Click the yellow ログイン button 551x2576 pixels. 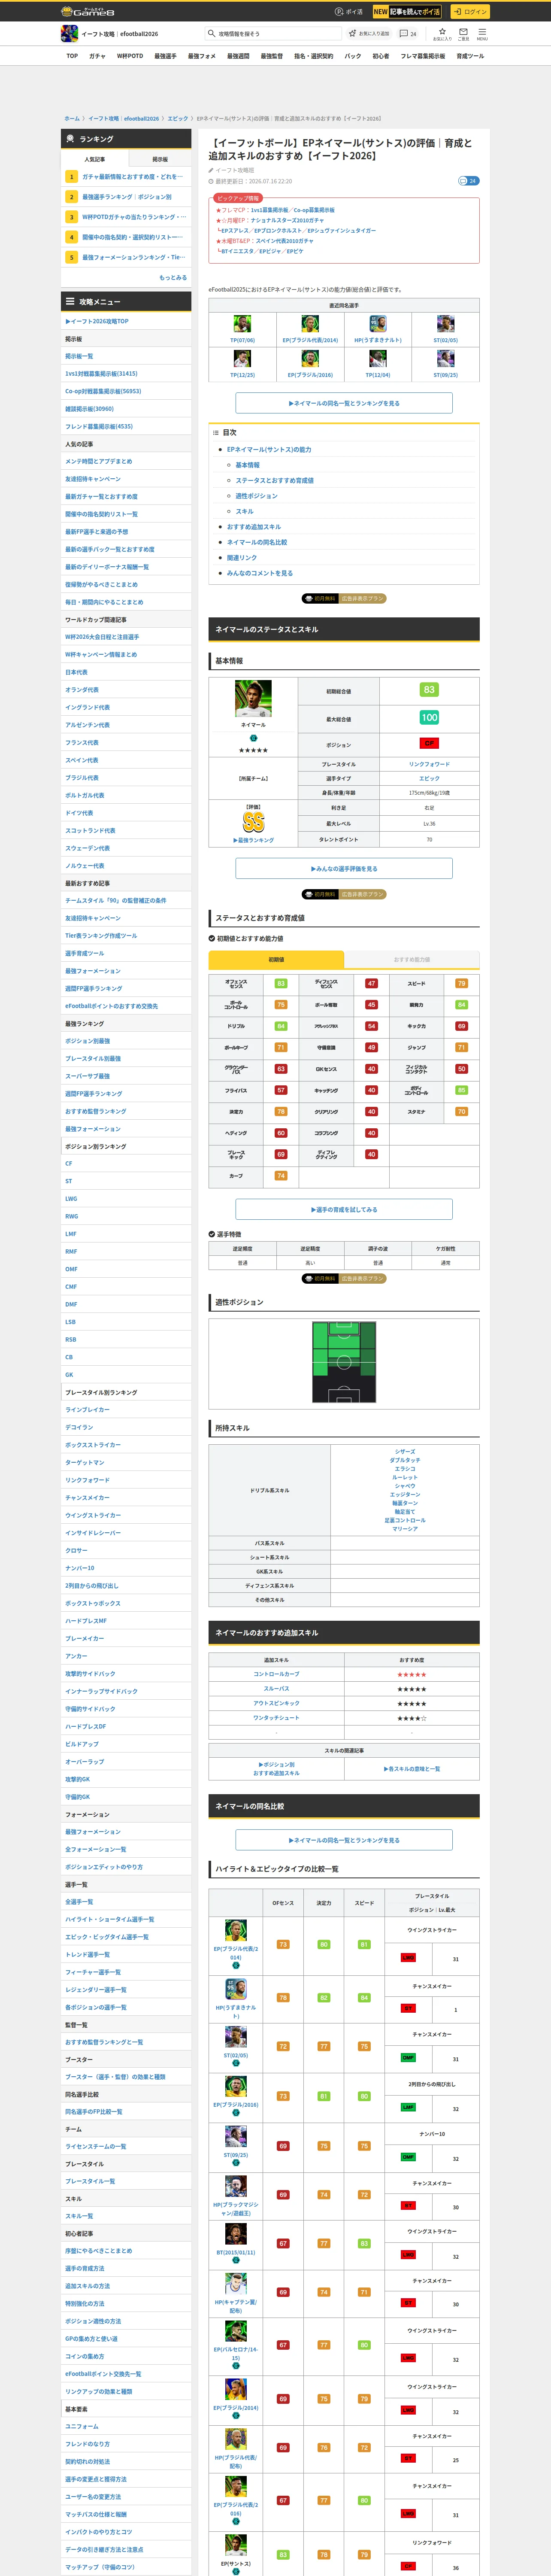tap(469, 12)
